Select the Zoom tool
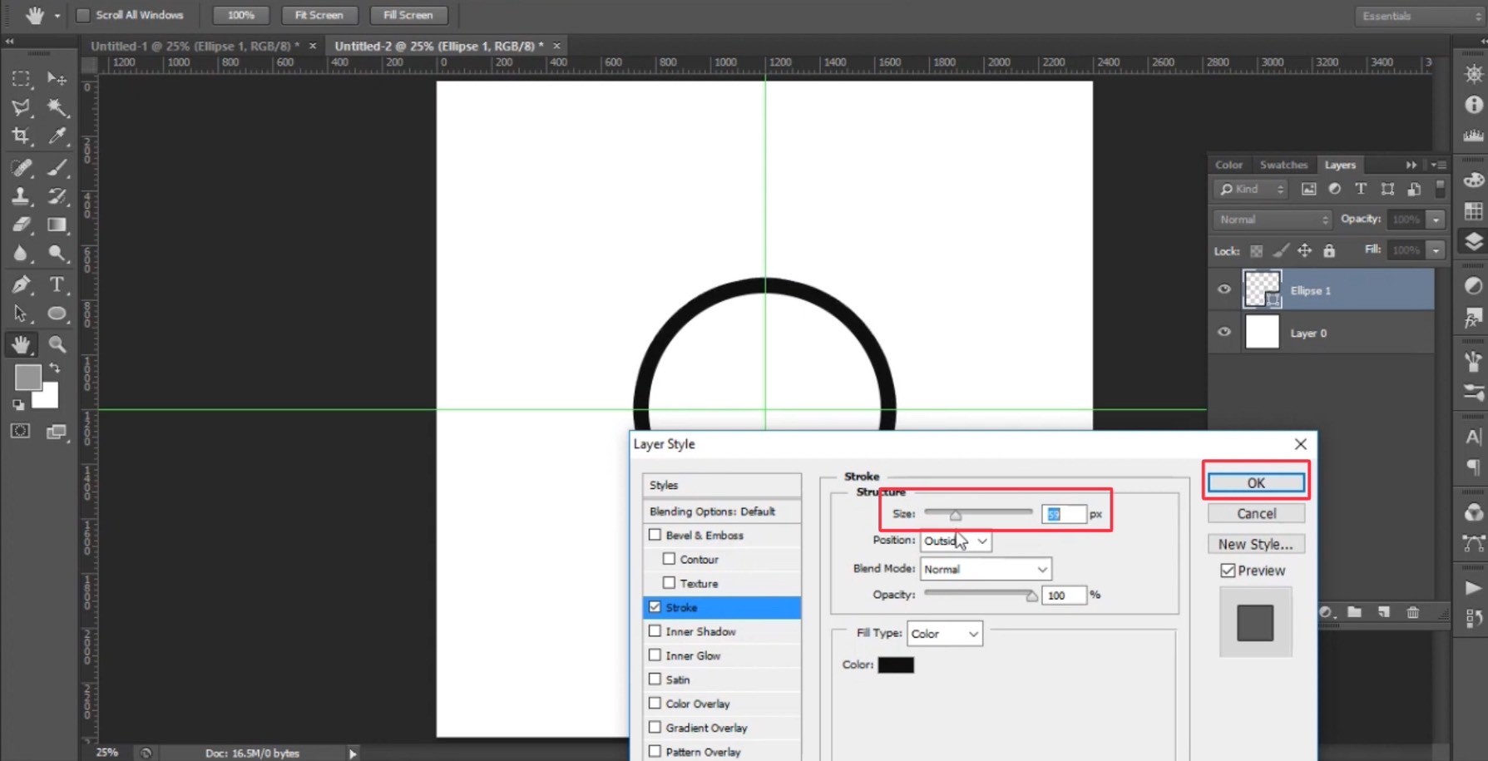The width and height of the screenshot is (1488, 761). point(57,343)
